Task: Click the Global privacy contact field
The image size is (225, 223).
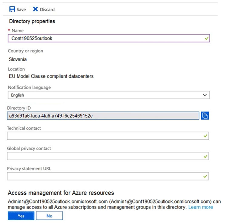Action: coord(103,156)
